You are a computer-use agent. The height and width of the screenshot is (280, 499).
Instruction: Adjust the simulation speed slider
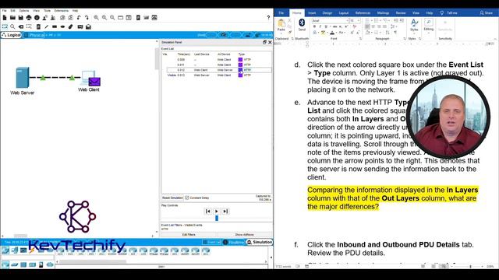pyautogui.click(x=217, y=218)
